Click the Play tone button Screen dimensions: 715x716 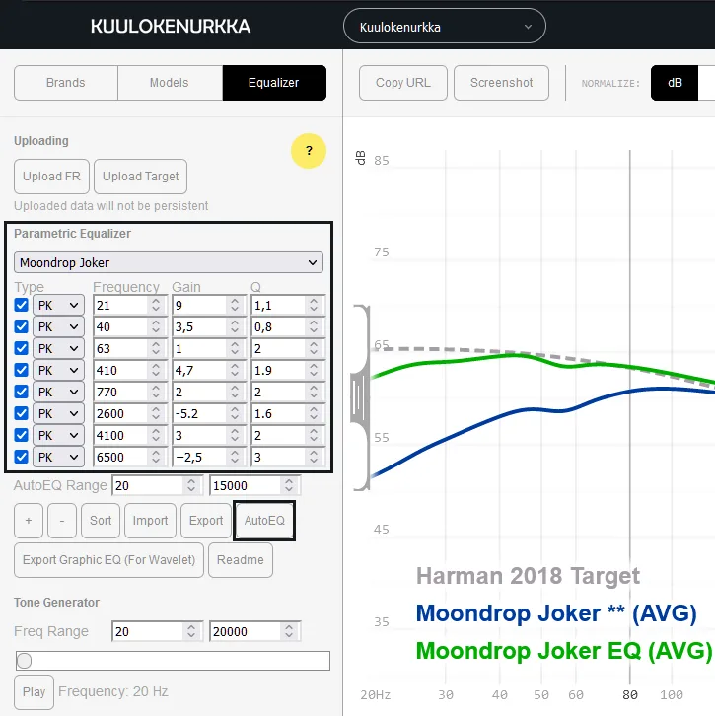34,692
